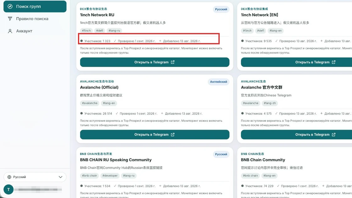Open Avalanche (Official) in Telegram
The height and width of the screenshot is (198, 352).
[155, 135]
